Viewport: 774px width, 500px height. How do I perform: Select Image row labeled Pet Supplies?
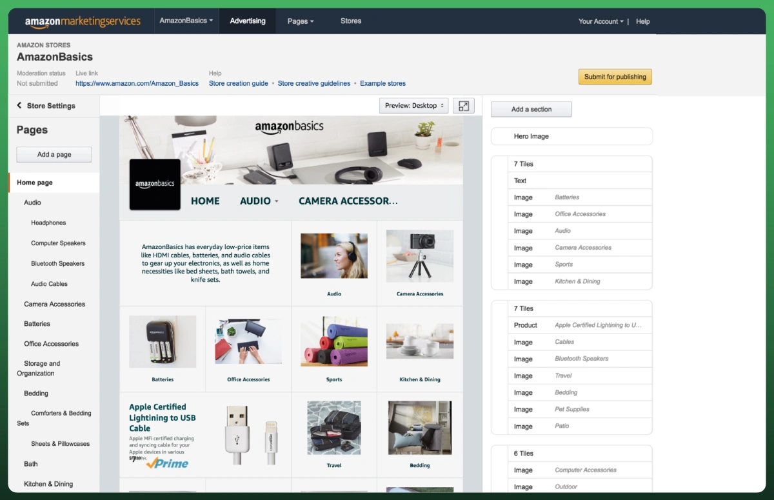[580, 409]
